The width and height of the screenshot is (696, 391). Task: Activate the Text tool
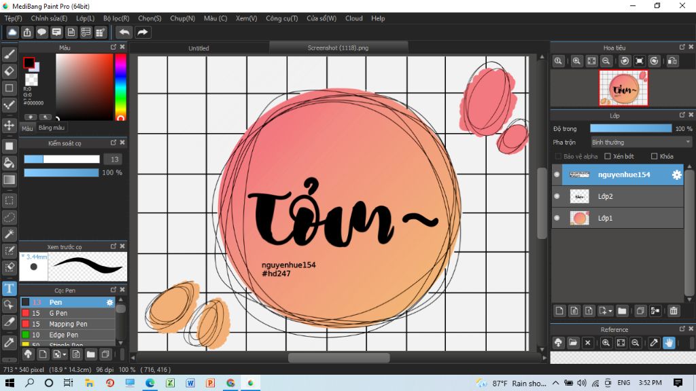pyautogui.click(x=10, y=288)
